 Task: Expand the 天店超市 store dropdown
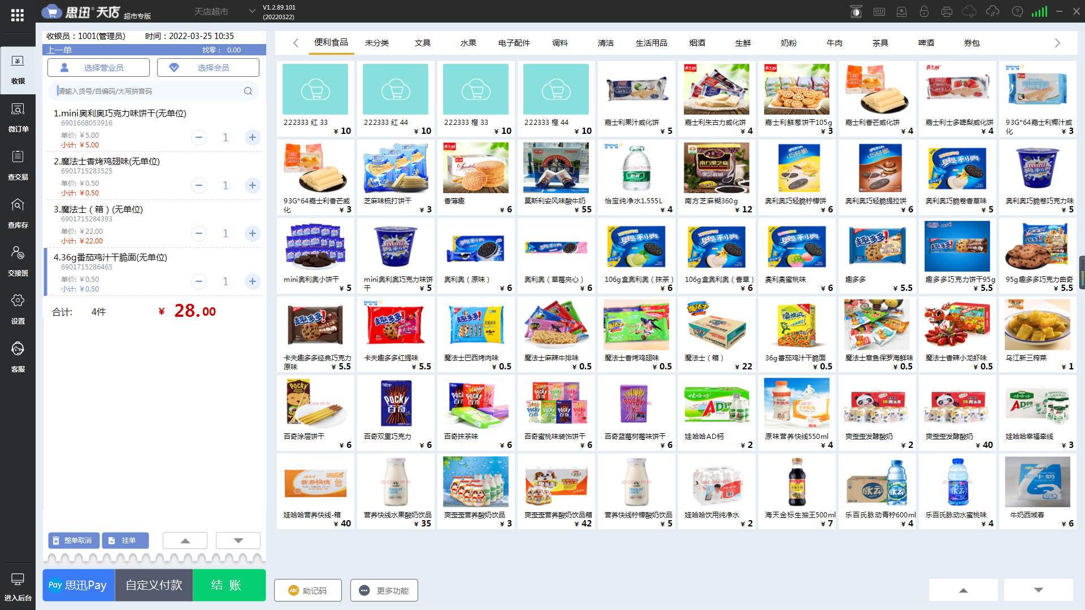pos(252,11)
